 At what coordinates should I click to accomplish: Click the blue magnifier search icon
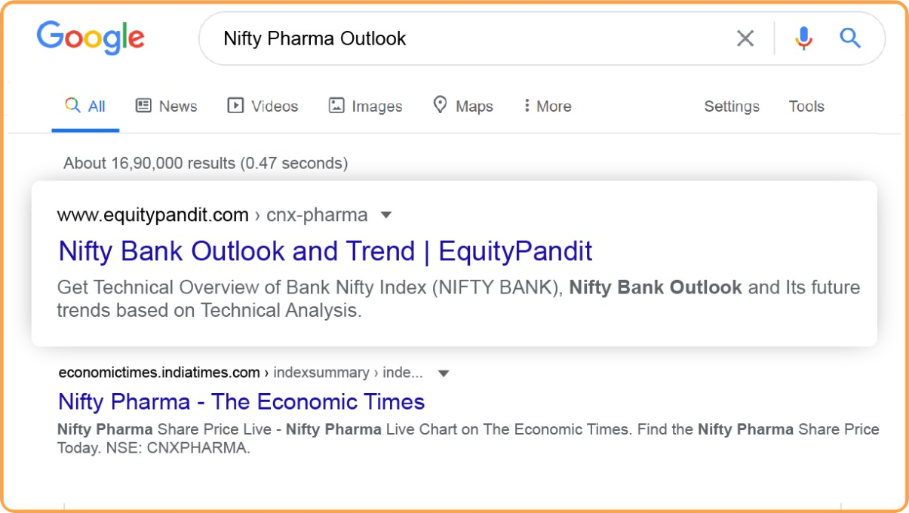click(x=850, y=38)
